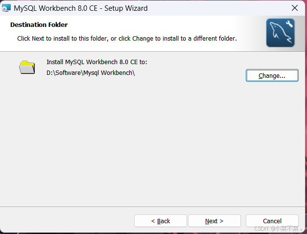The height and width of the screenshot is (234, 307).
Task: Click the separator line above the bottom buttons
Action: (147, 207)
